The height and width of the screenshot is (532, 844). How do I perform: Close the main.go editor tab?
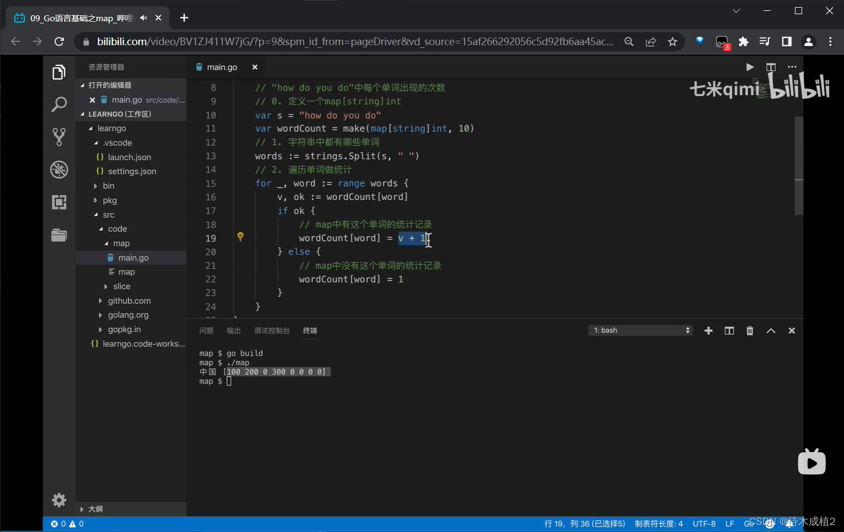point(255,67)
